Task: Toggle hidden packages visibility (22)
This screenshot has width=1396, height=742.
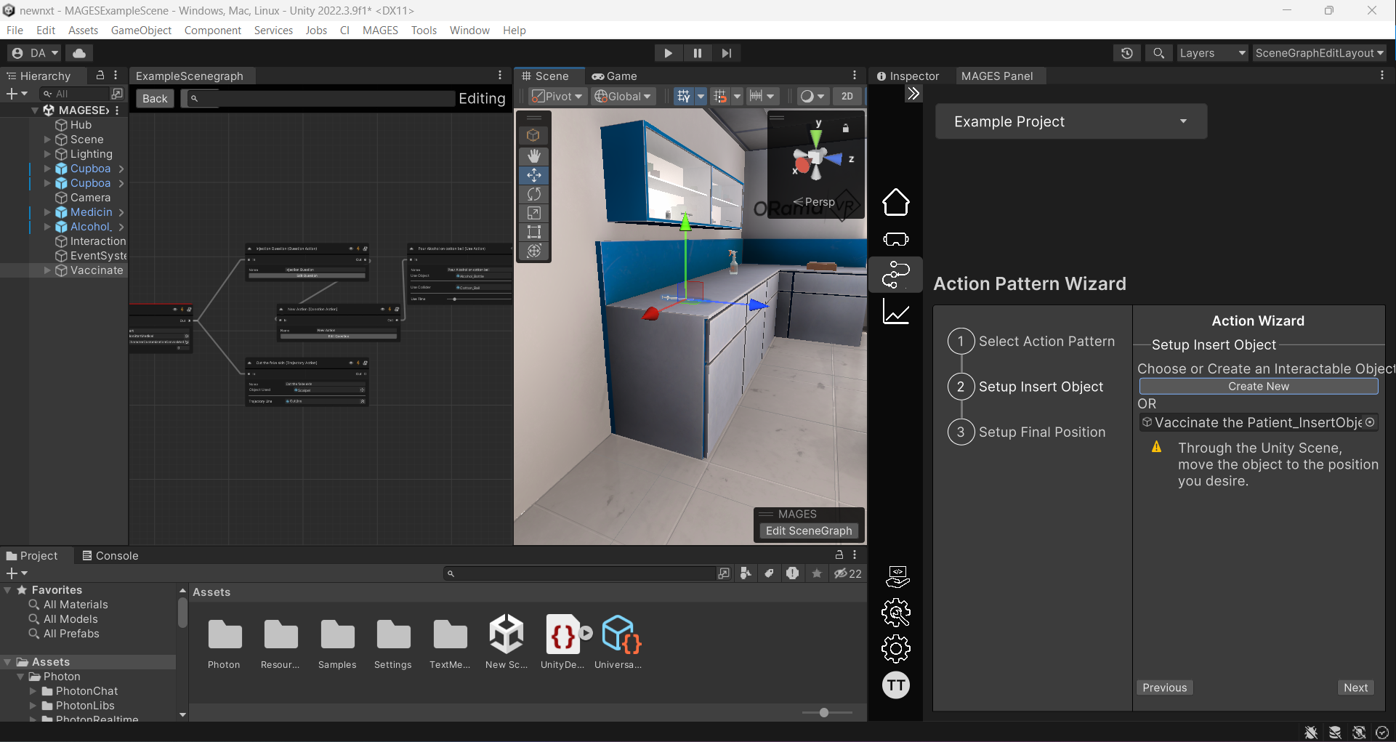Action: pos(848,573)
